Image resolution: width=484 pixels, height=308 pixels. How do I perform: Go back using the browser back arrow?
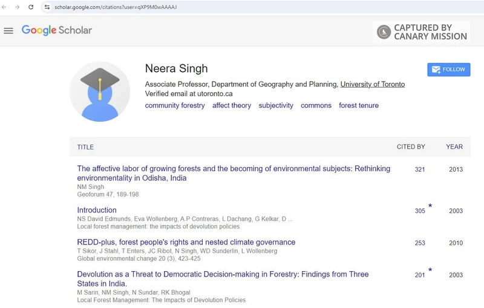(x=4, y=7)
